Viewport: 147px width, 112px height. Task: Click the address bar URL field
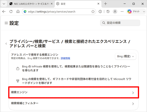click(x=59, y=11)
